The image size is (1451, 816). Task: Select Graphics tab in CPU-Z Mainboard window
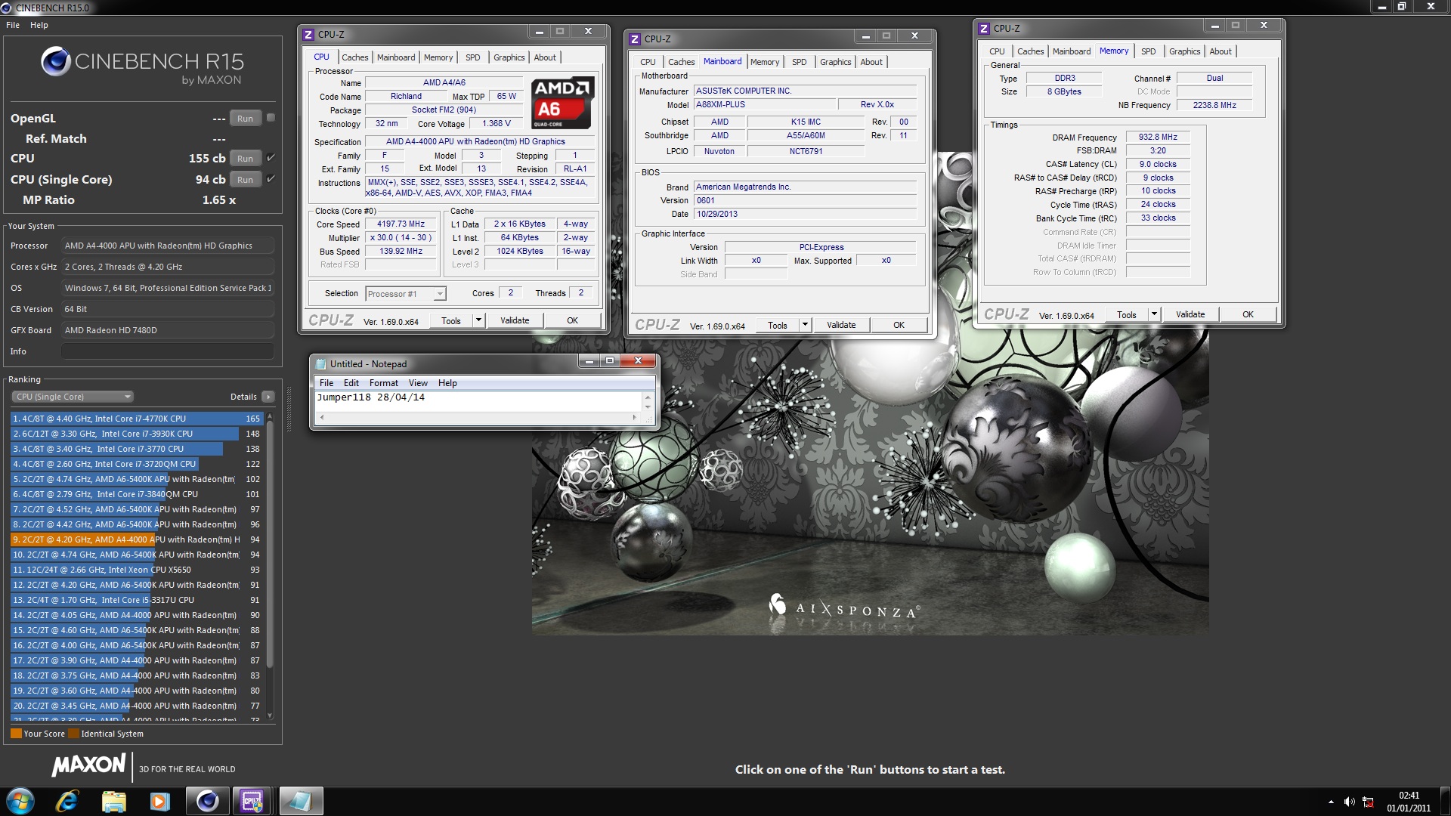pos(835,62)
